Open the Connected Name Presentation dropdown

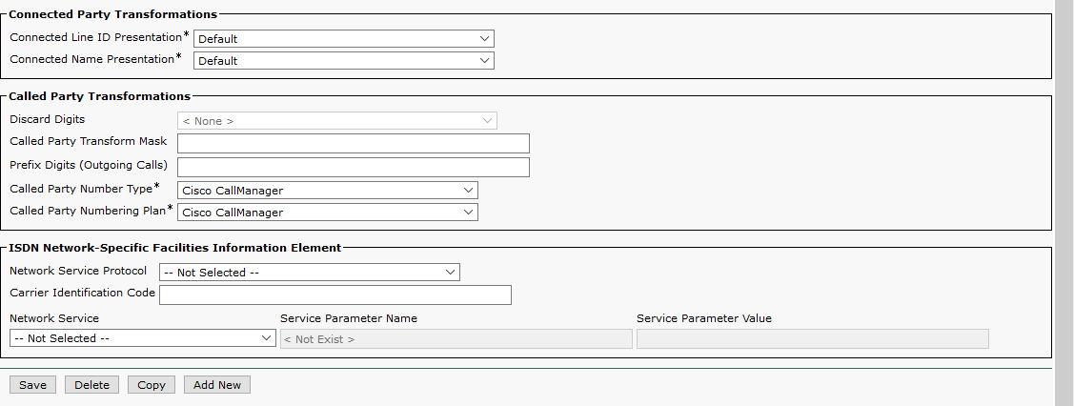click(343, 61)
